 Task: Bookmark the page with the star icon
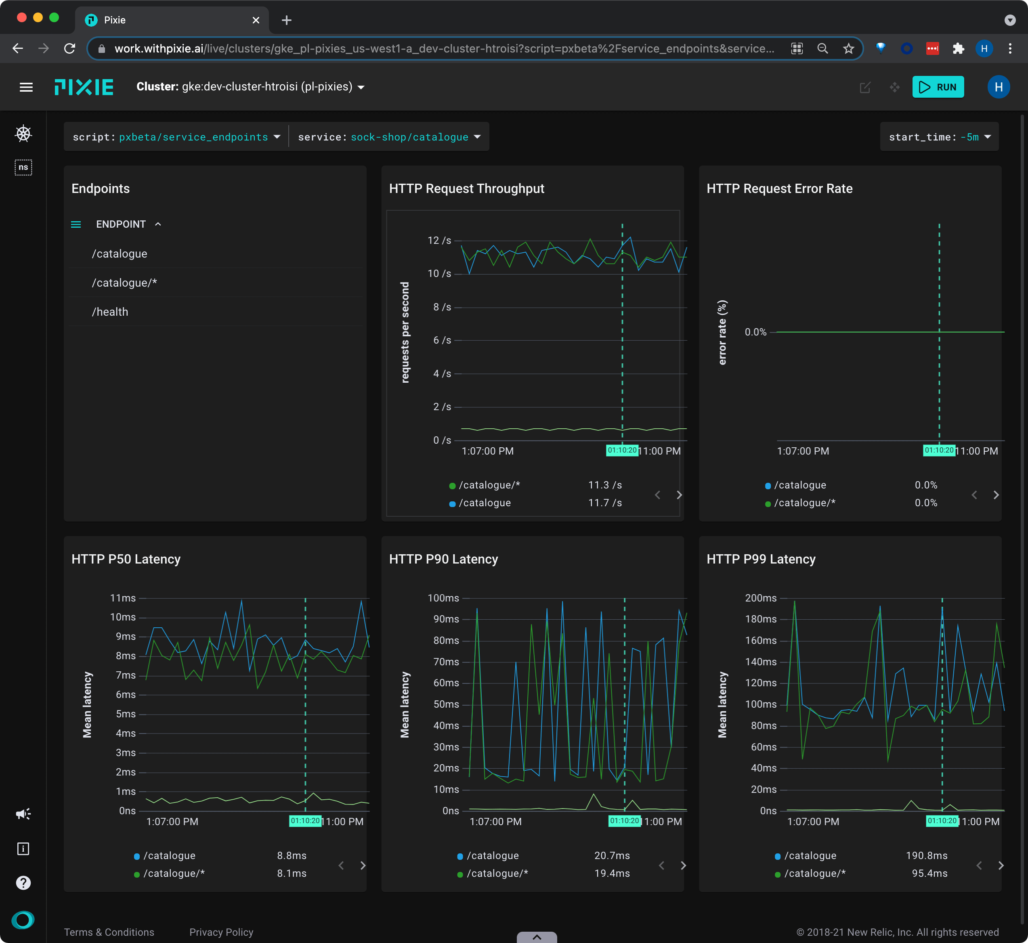[848, 48]
